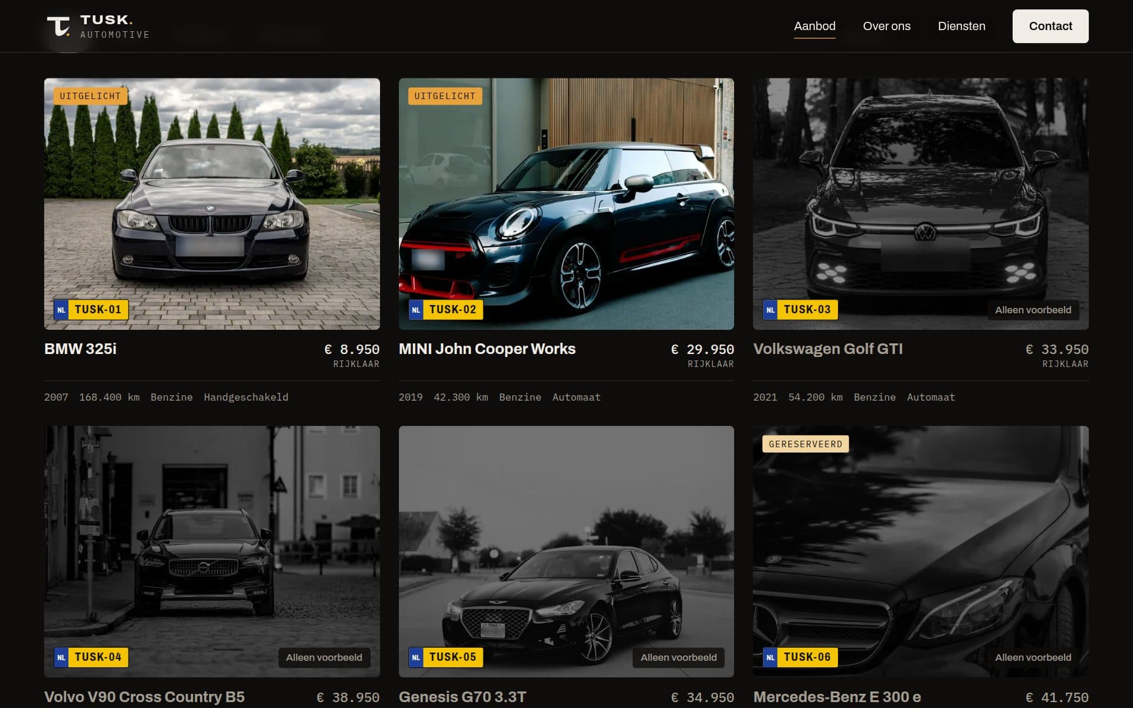Click the Contact button

[x=1050, y=26]
